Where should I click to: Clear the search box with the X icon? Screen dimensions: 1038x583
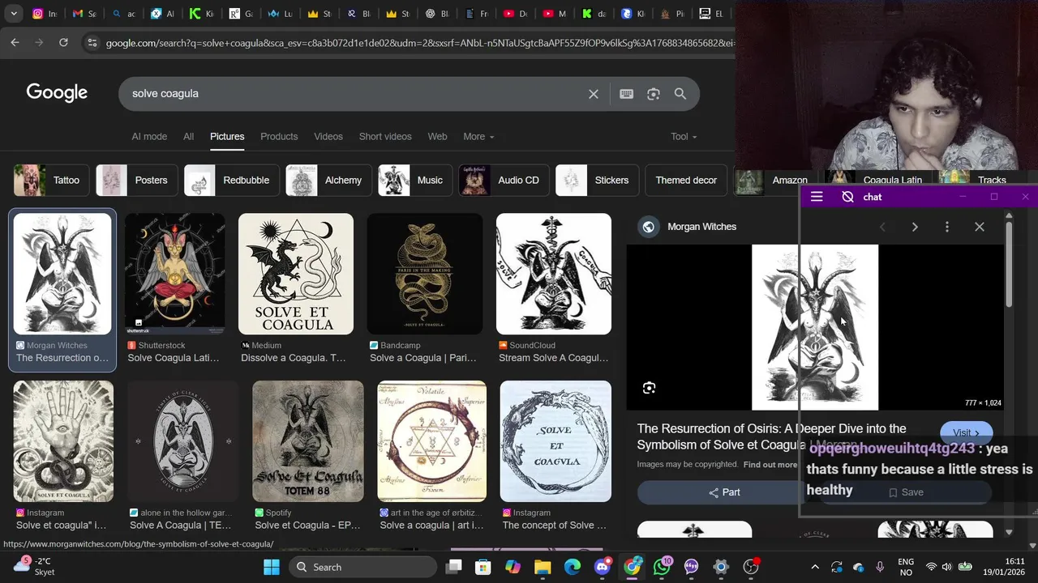(594, 94)
